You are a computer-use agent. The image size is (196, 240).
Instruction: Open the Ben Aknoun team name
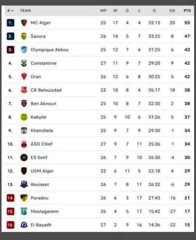click(43, 104)
